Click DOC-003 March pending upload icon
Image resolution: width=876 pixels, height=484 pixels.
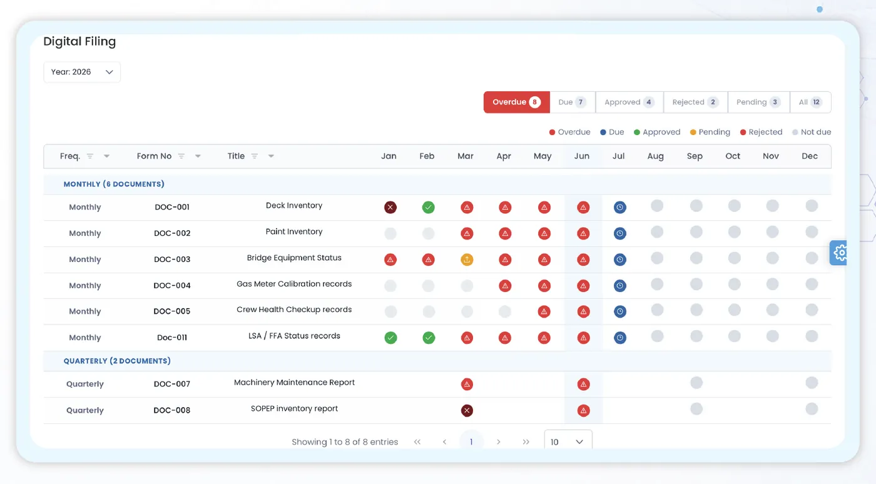click(467, 259)
